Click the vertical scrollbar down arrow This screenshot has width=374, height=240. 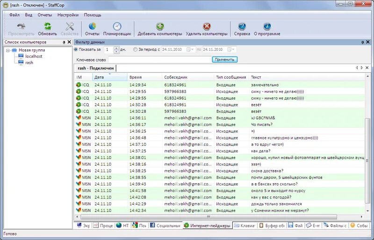(x=367, y=211)
